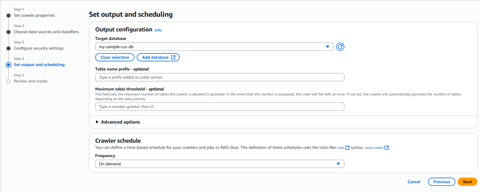Click the Maximum table threshold field
This screenshot has height=192, width=480.
[220, 107]
